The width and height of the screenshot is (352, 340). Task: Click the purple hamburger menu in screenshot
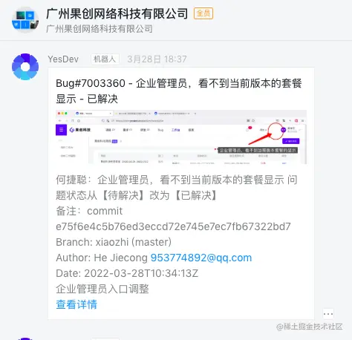click(x=61, y=130)
